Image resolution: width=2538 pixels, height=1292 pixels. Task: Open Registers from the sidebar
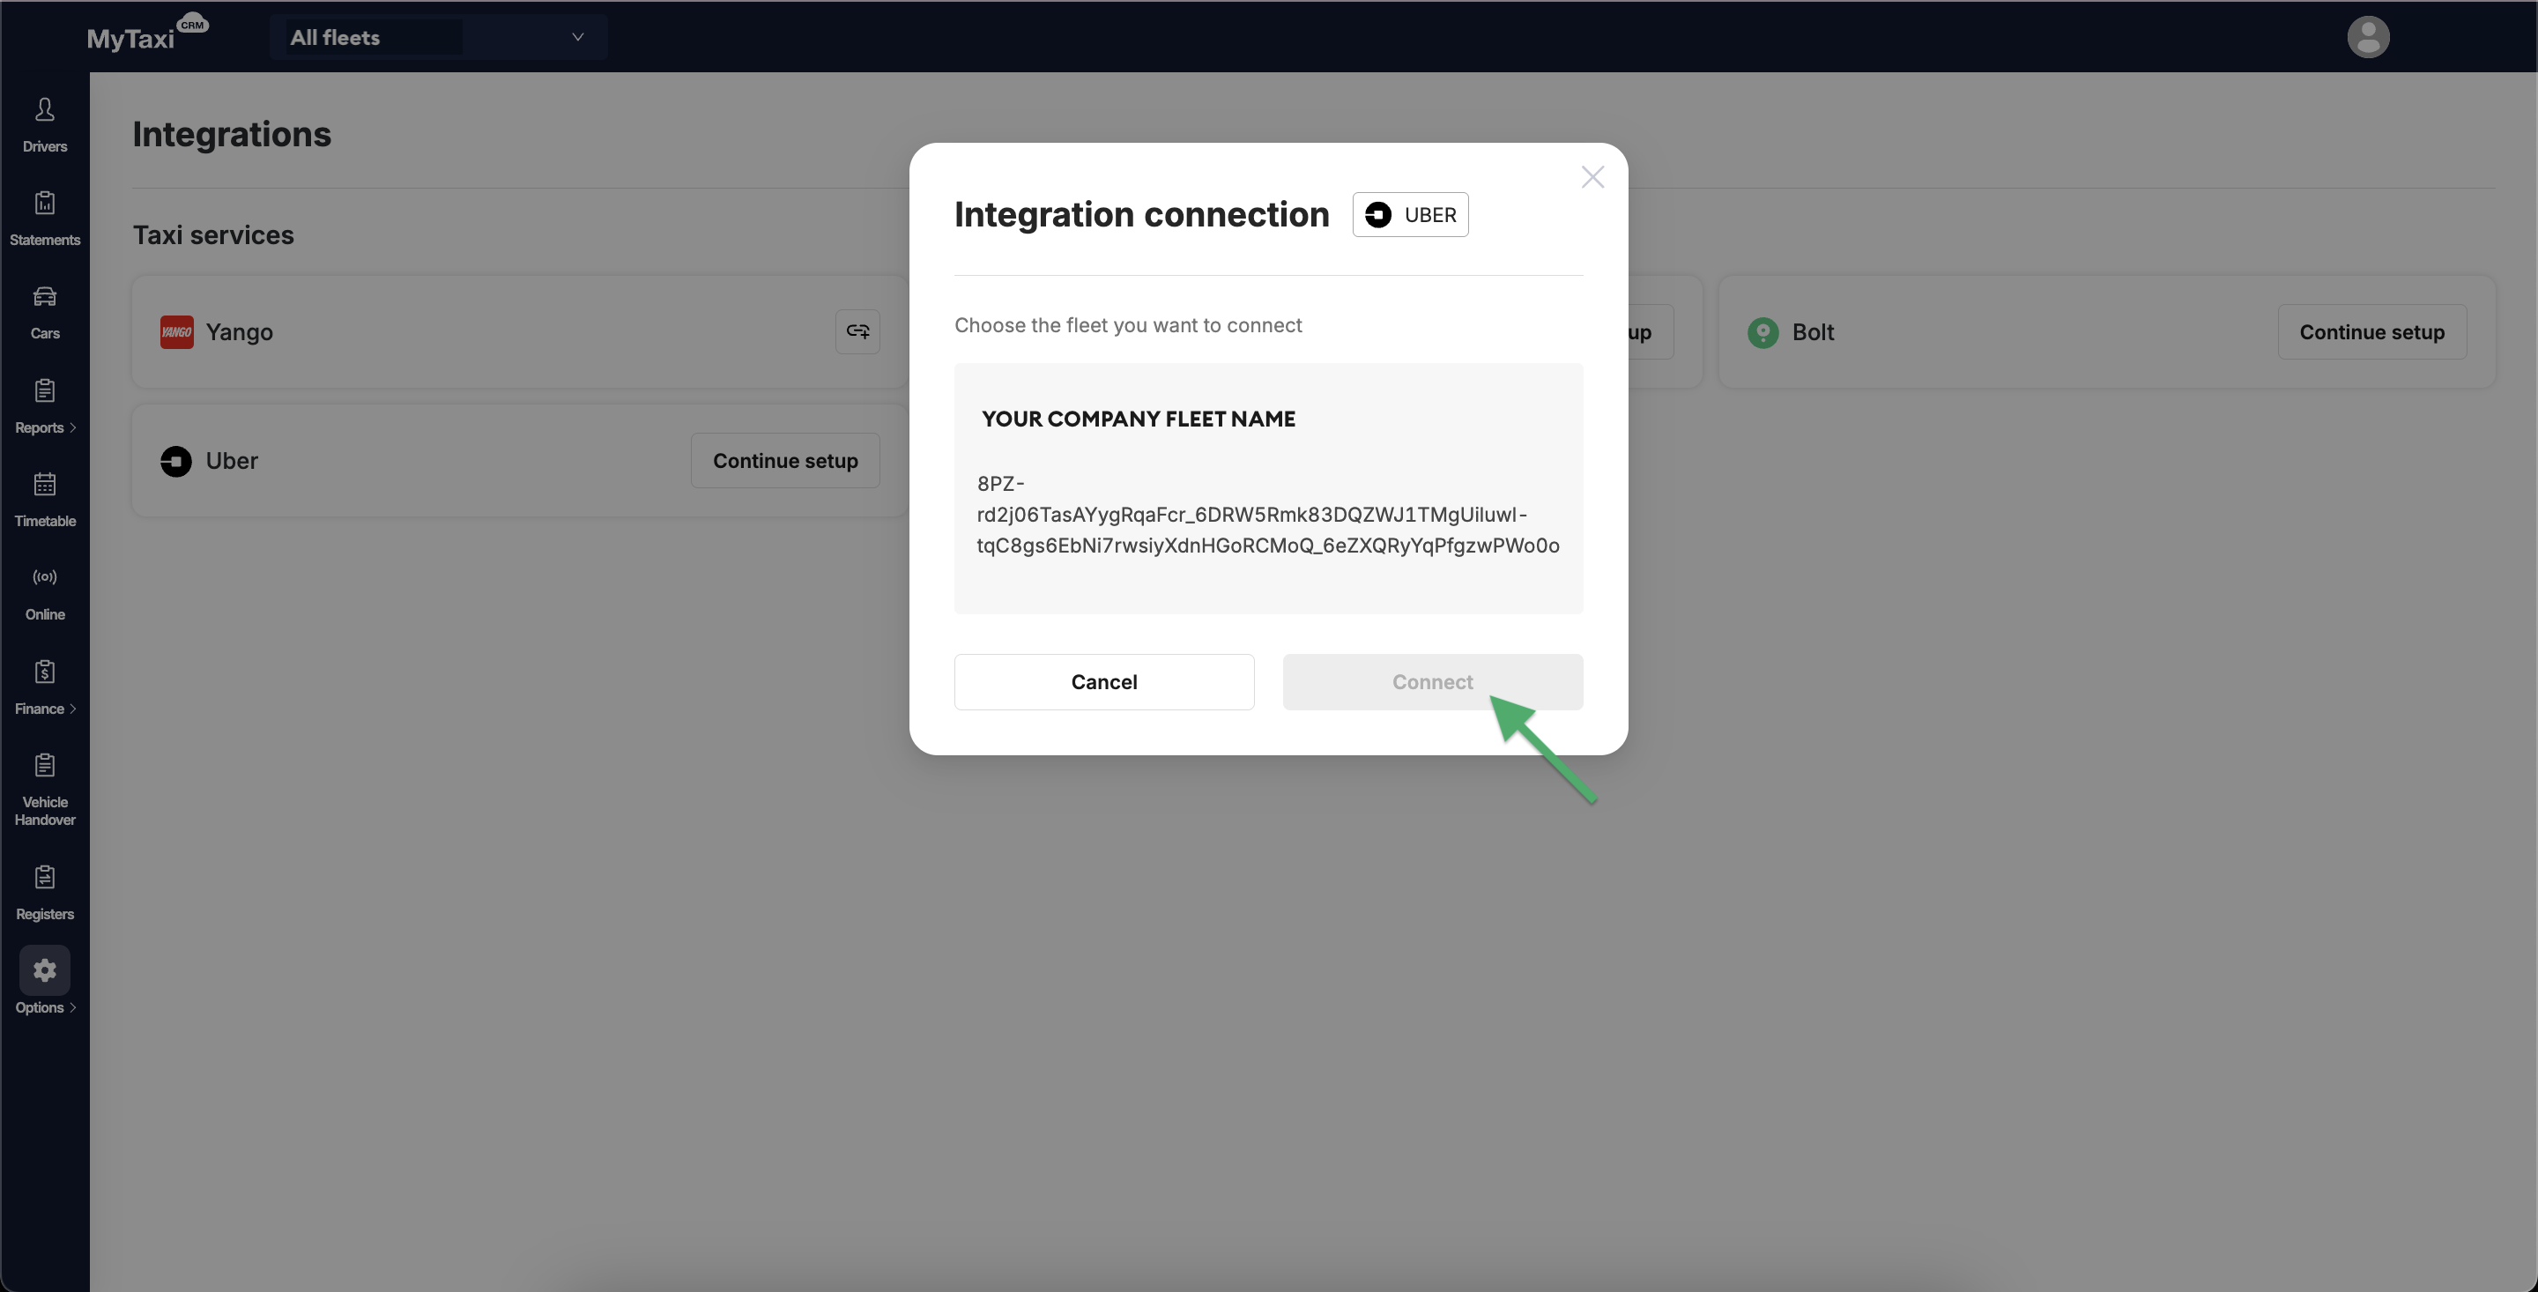point(44,893)
